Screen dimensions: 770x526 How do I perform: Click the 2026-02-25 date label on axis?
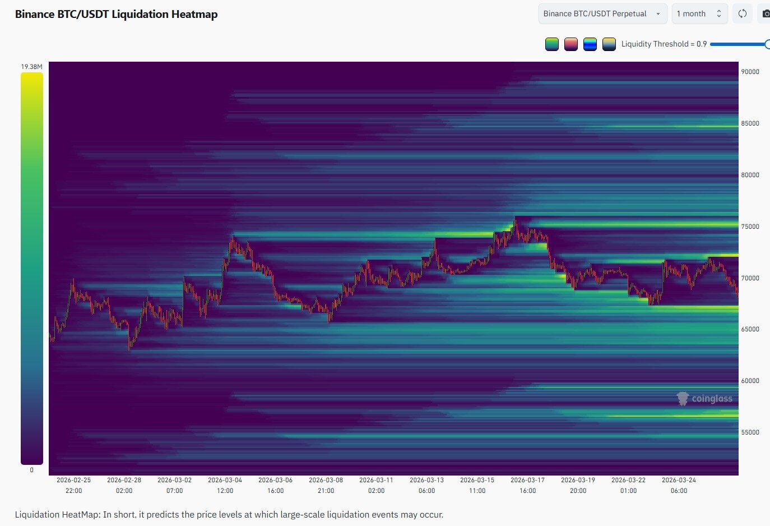tap(73, 480)
